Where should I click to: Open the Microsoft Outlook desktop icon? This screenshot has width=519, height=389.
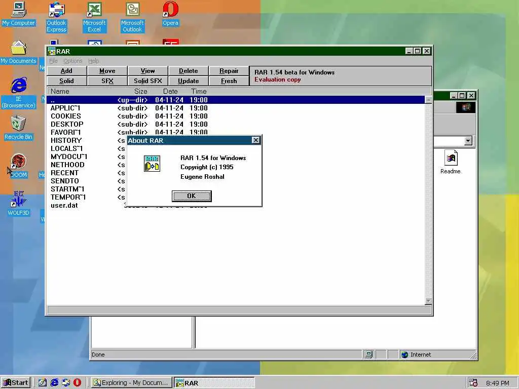pyautogui.click(x=132, y=17)
